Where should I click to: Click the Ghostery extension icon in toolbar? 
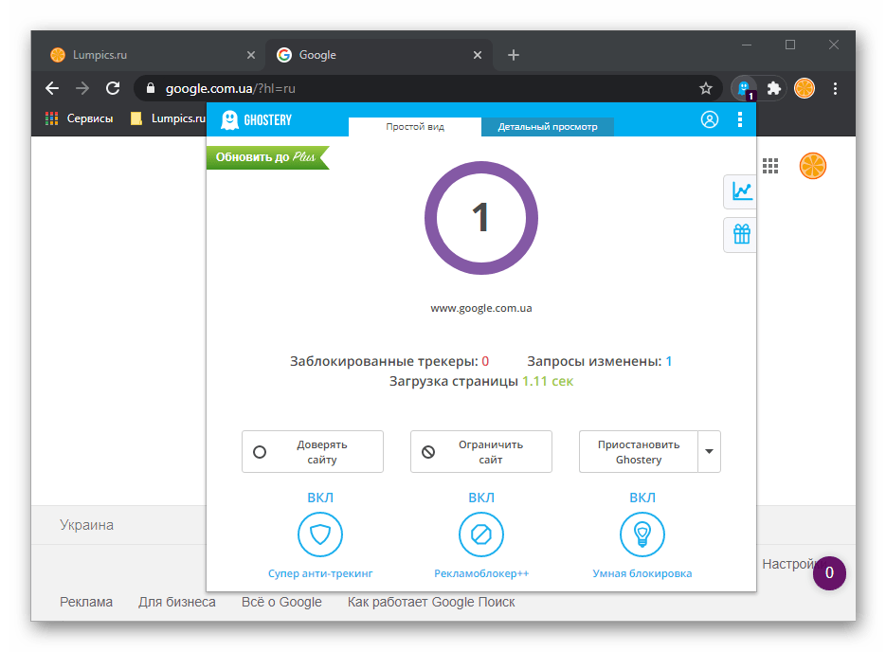click(744, 88)
